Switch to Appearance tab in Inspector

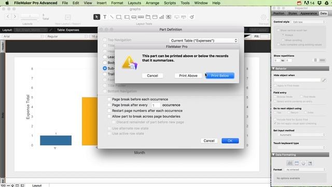pos(309,14)
